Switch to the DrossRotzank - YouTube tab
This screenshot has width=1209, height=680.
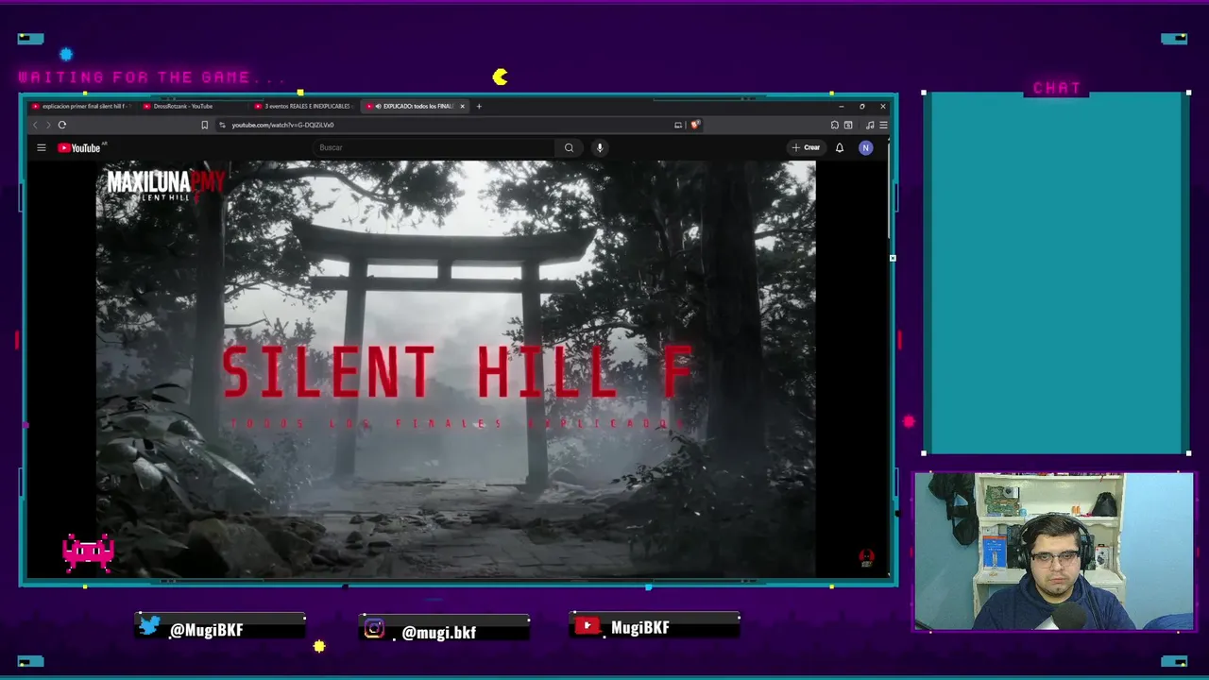pyautogui.click(x=194, y=106)
